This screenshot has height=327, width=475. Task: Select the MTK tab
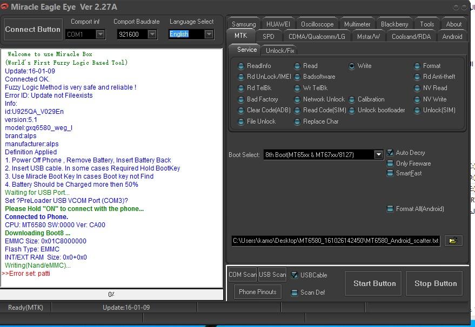[241, 36]
